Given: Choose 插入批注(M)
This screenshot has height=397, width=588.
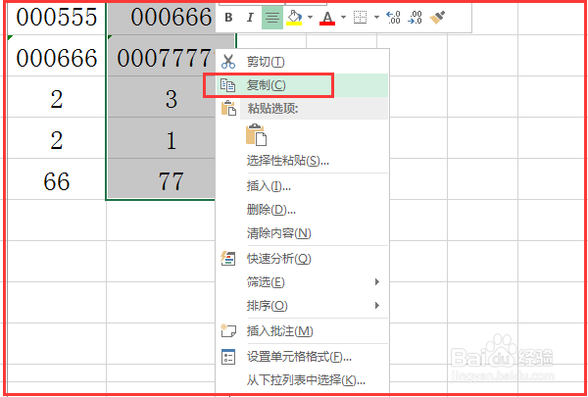Looking at the screenshot, I should 303,331.
